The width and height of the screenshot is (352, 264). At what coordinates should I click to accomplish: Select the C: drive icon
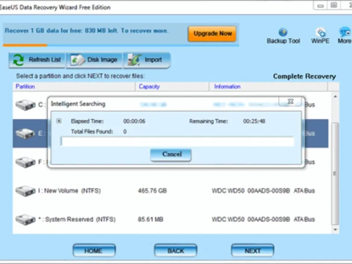click(26, 105)
